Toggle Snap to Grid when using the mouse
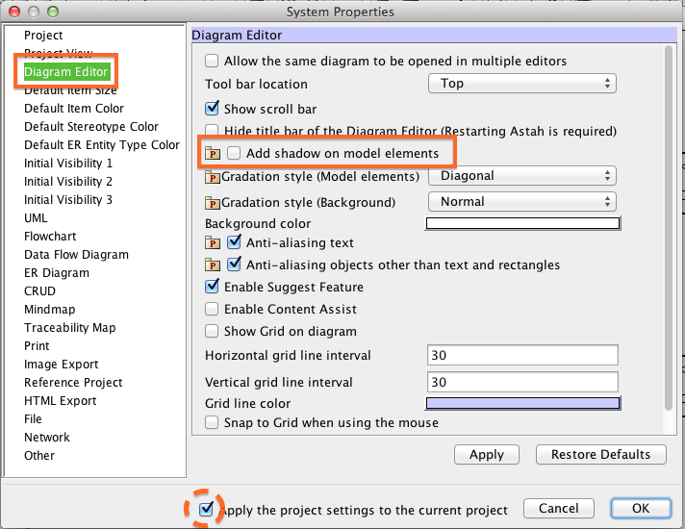Image resolution: width=685 pixels, height=529 pixels. pyautogui.click(x=213, y=422)
